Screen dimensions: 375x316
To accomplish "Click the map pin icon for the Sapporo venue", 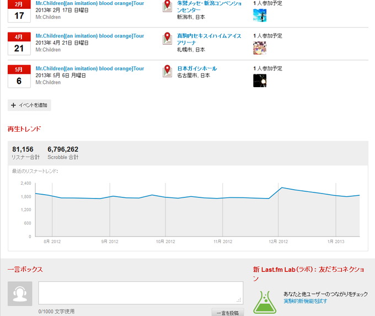I will pyautogui.click(x=167, y=39).
